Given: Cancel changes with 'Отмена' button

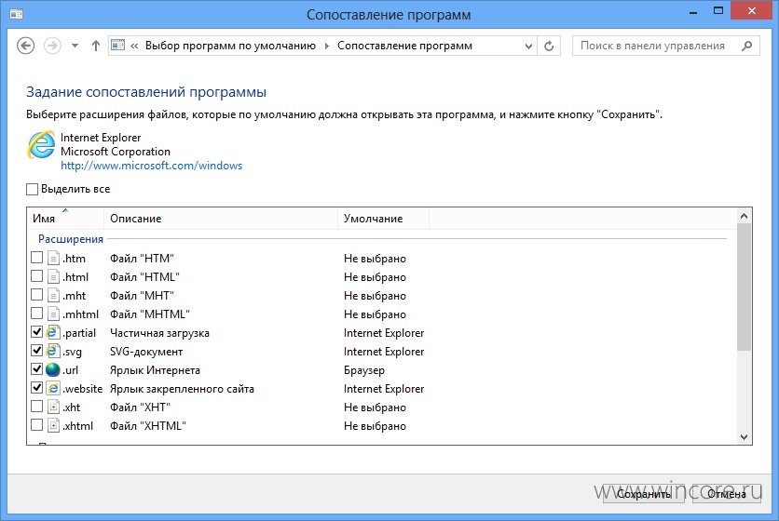Looking at the screenshot, I should point(726,494).
